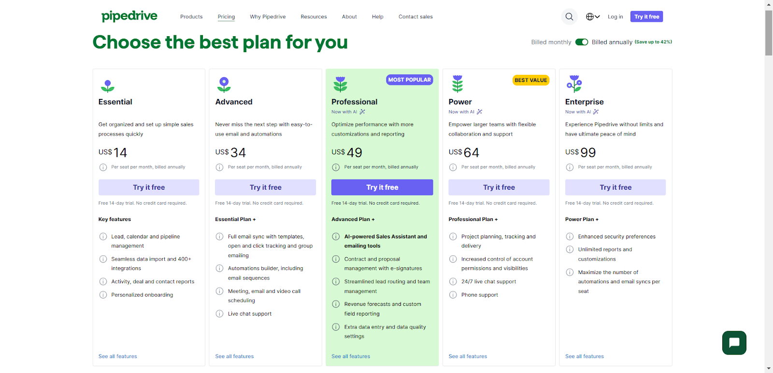Click the Log in link
773x373 pixels.
[x=615, y=17]
